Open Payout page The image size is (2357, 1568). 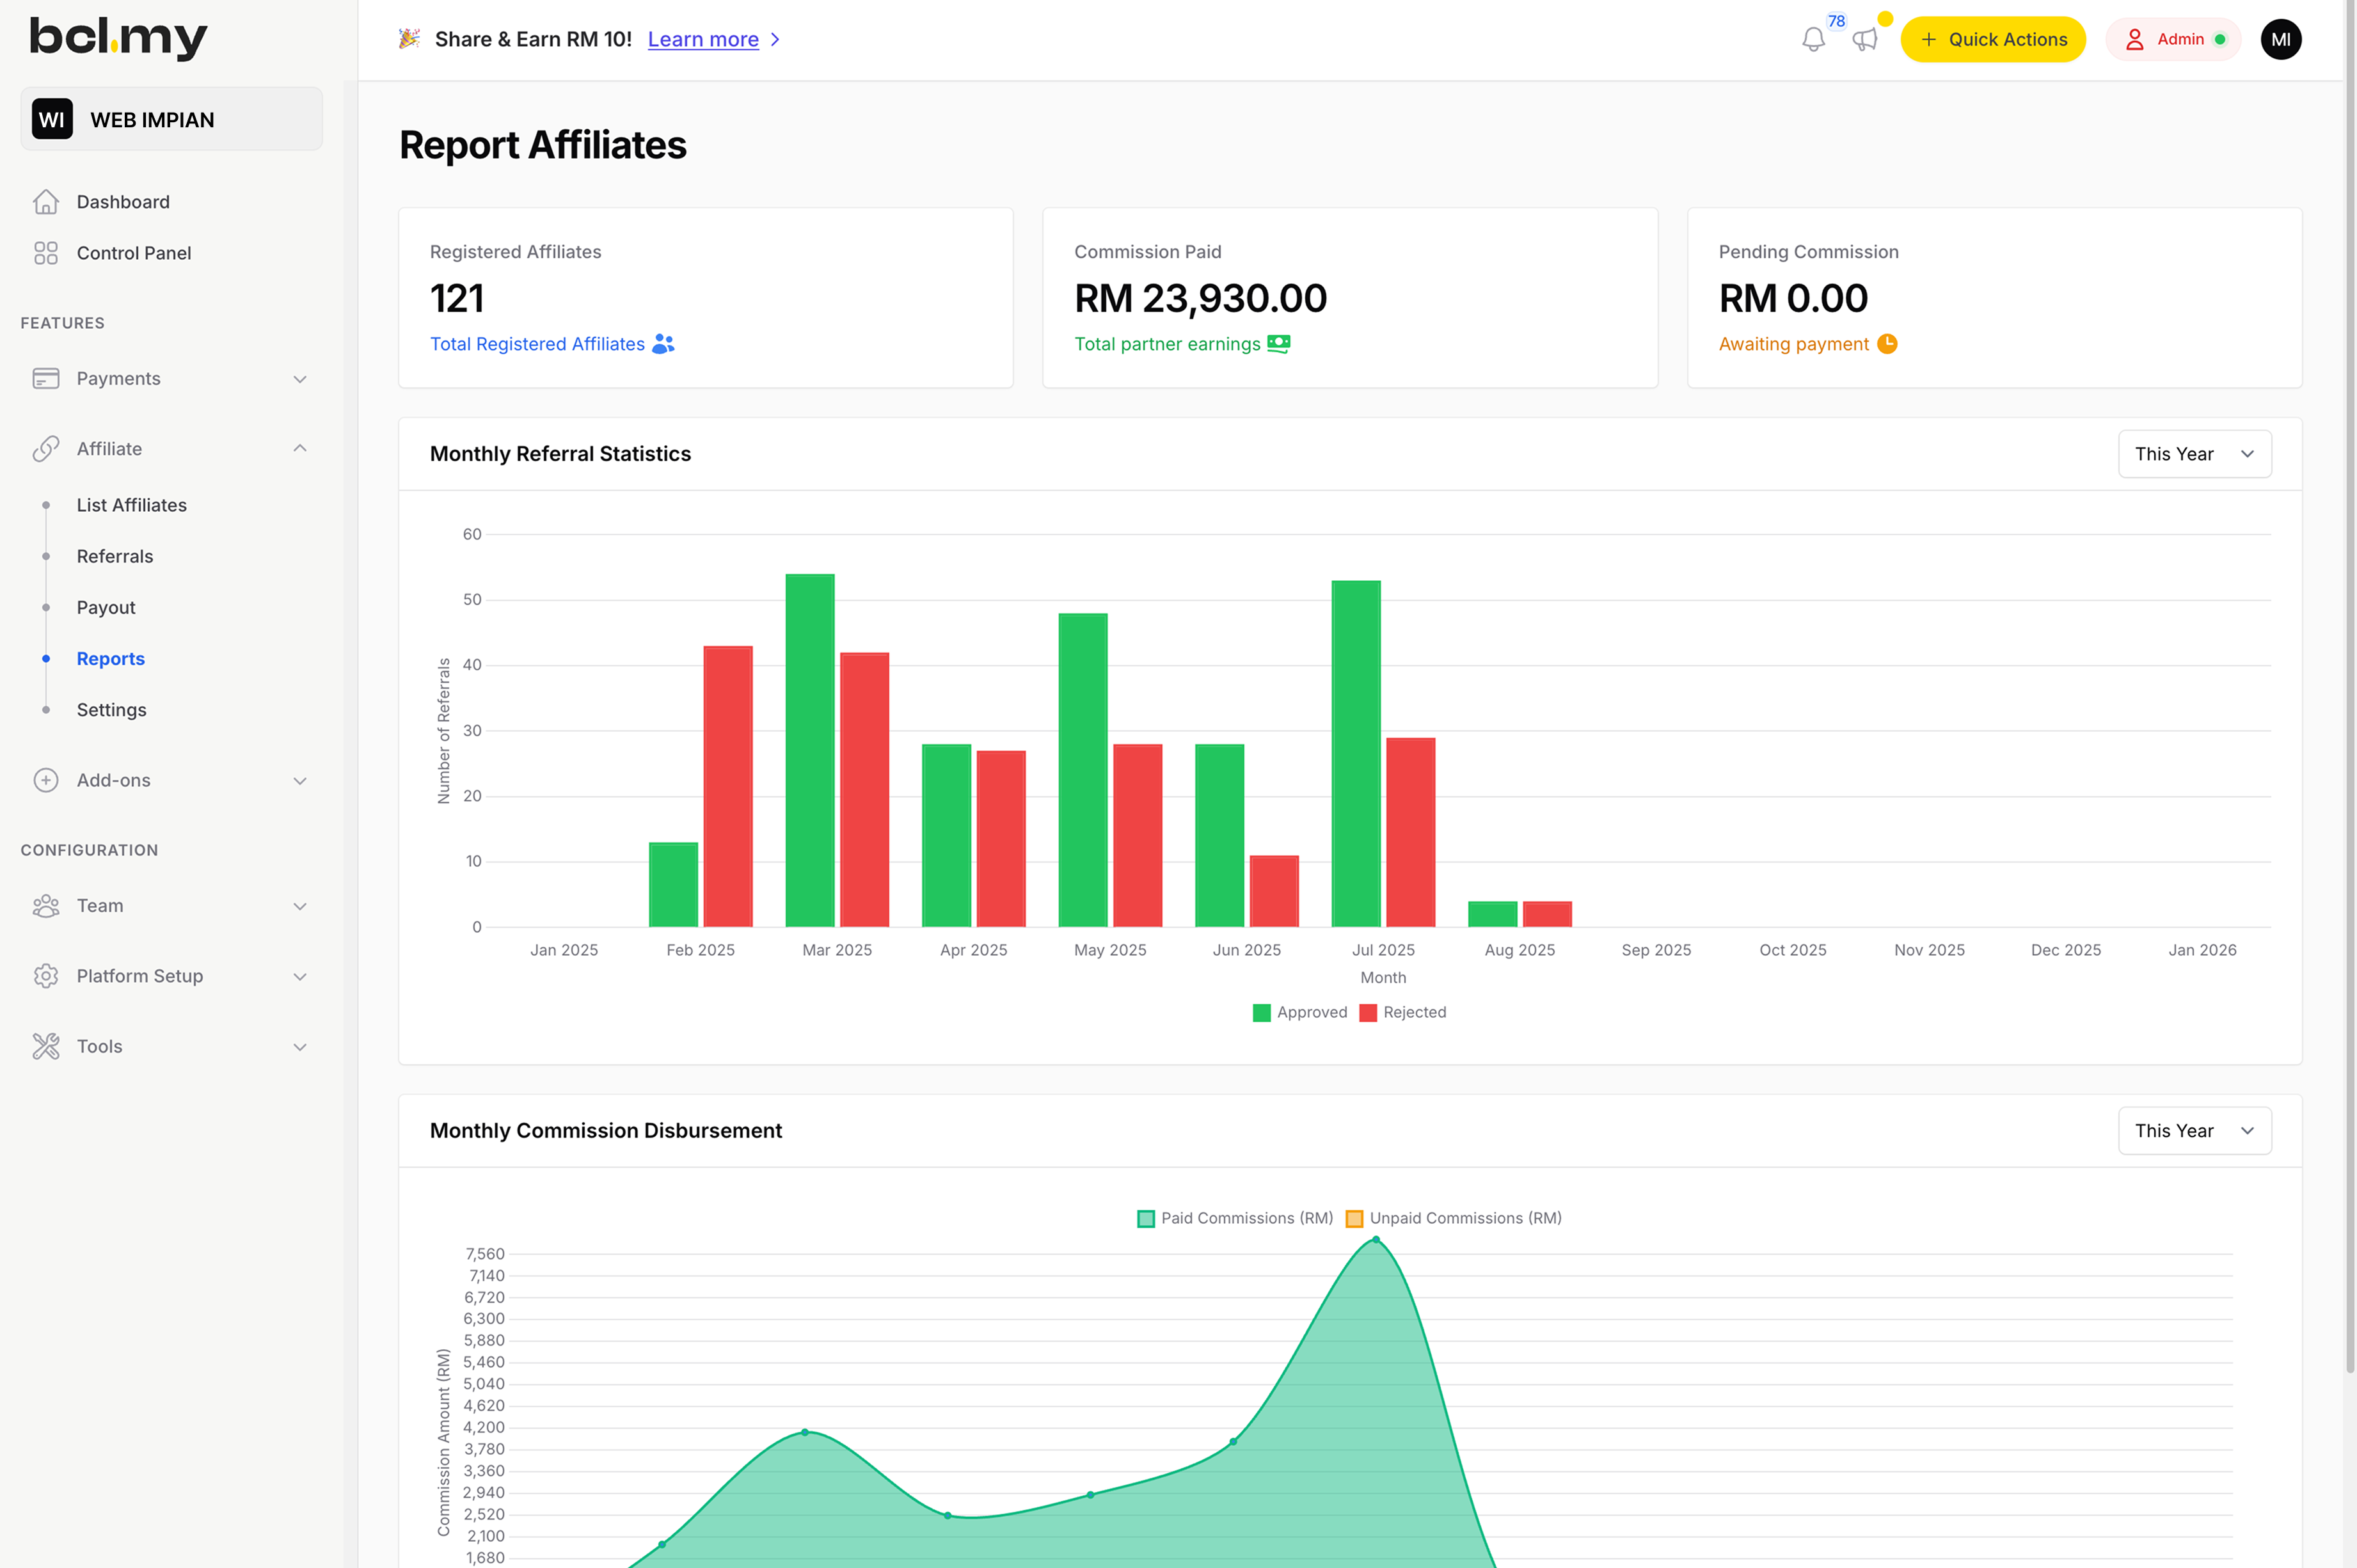point(106,607)
